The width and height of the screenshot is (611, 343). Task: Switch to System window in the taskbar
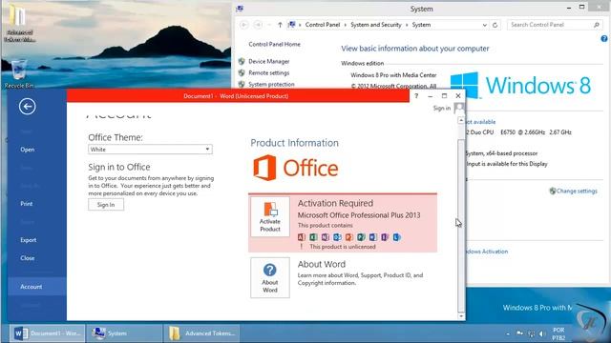[x=124, y=333]
